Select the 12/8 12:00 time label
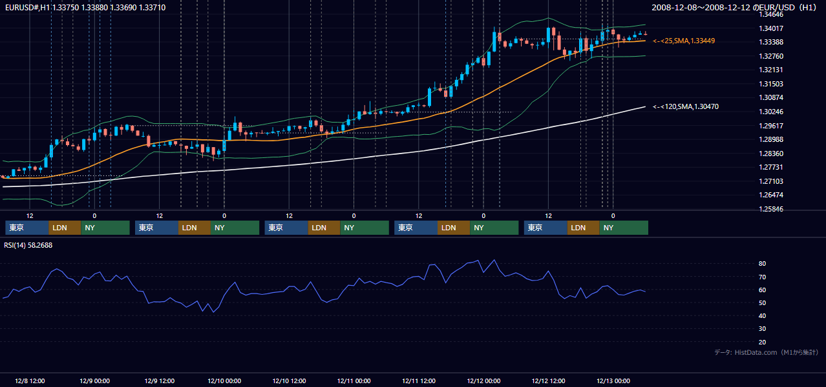This screenshot has height=387, width=826. 30,381
